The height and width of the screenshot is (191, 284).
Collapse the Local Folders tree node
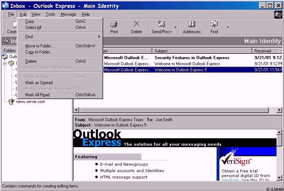point(5,63)
